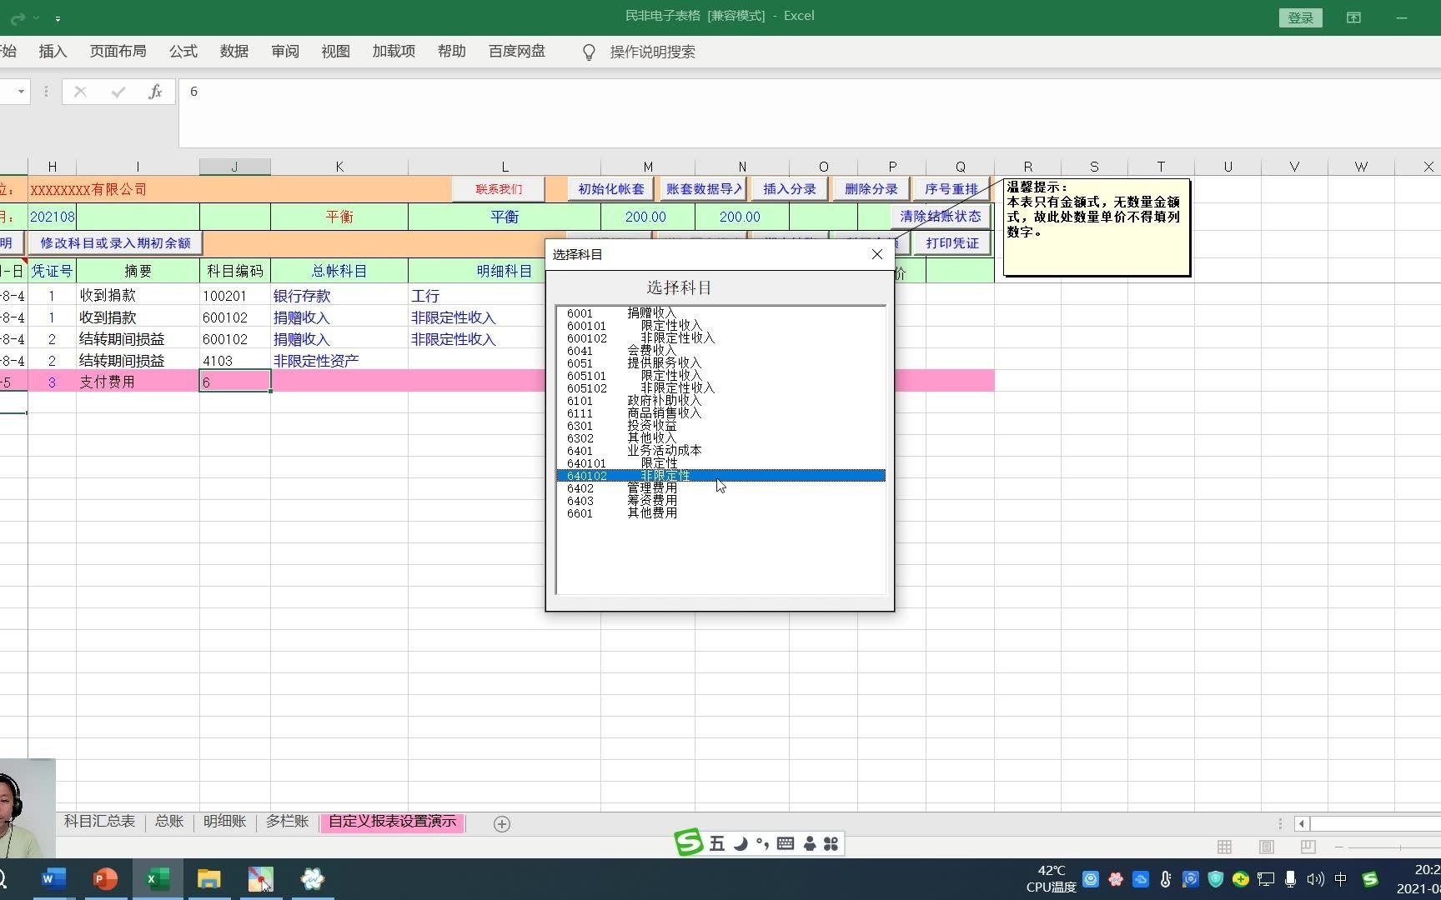The image size is (1441, 900).
Task: Open the Name Box dropdown arrow
Action: [x=20, y=92]
